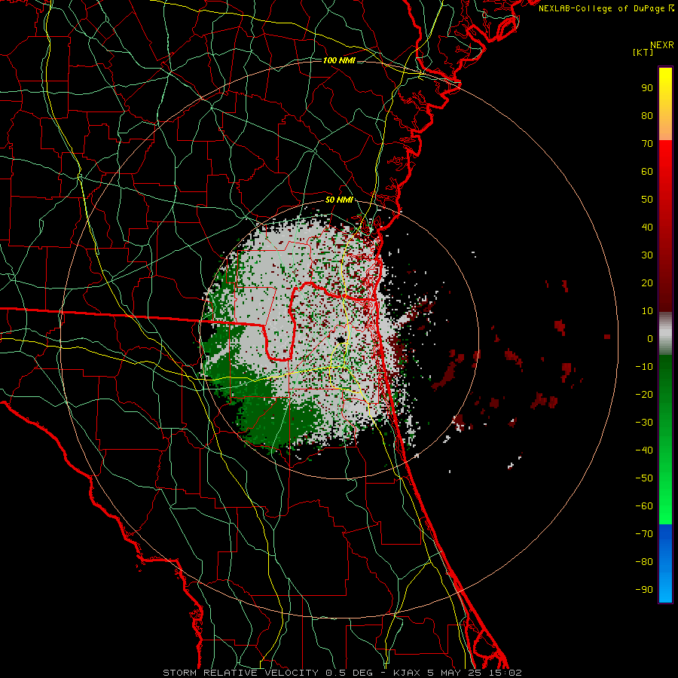Click the 100 NMI range ring label
Viewport: 678px width, 678px height.
pos(339,60)
